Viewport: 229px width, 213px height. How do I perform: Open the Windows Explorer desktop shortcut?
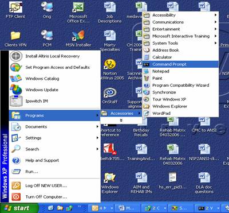[x=110, y=183]
